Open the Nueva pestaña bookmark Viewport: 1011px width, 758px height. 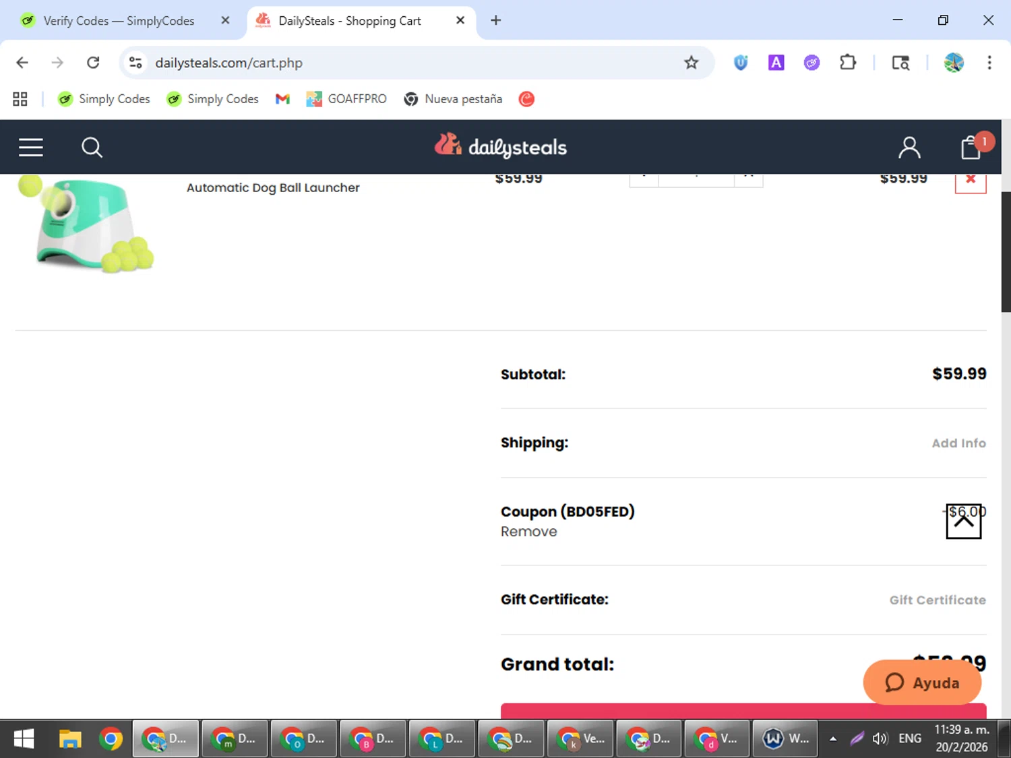453,99
